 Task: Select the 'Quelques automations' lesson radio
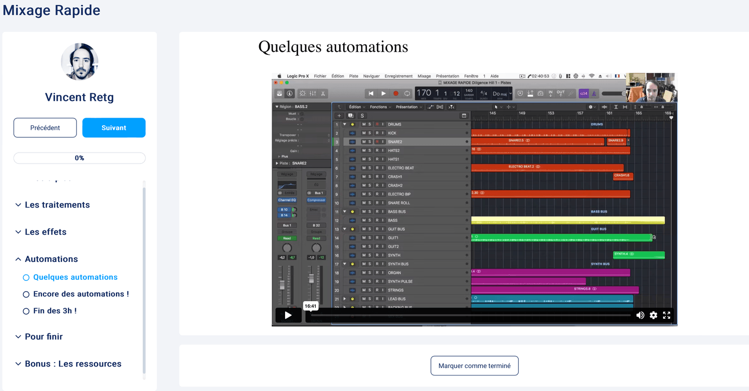[x=26, y=277]
